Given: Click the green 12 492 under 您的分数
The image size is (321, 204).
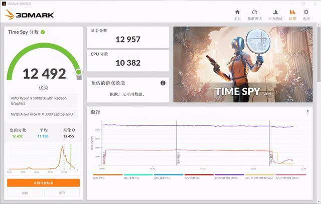Looking at the screenshot, I should (x=18, y=136).
